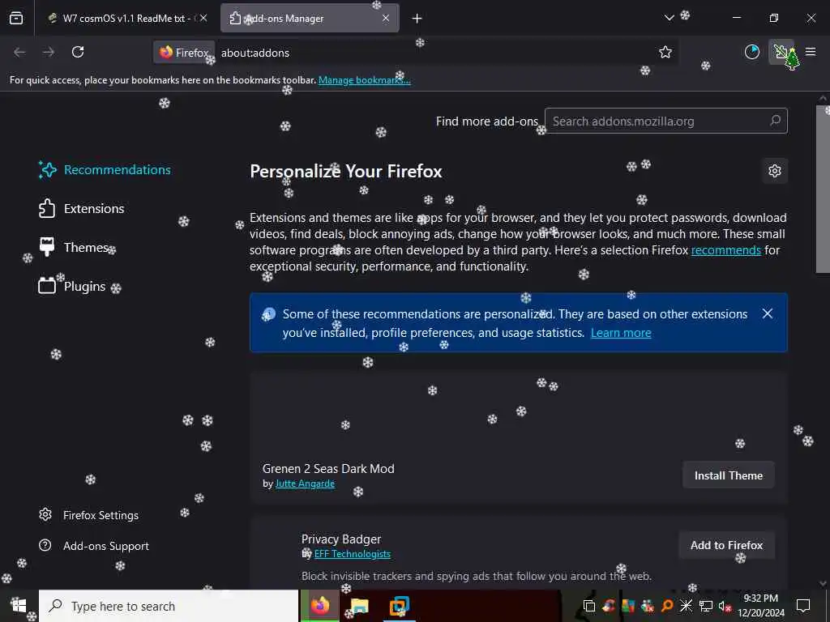Image resolution: width=830 pixels, height=622 pixels.
Task: Expand the list all tabs chevron
Action: [x=669, y=18]
